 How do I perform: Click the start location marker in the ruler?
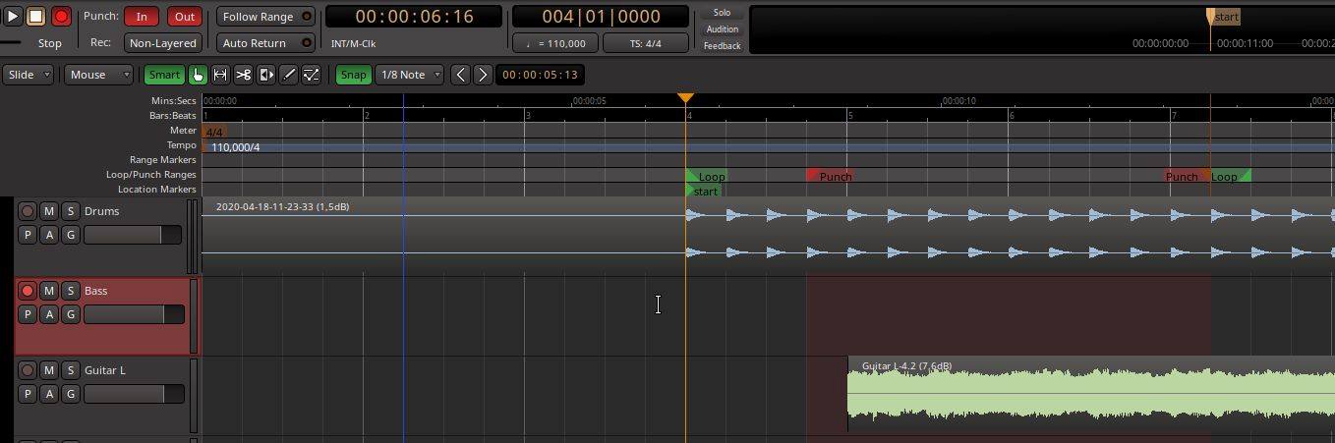[704, 191]
